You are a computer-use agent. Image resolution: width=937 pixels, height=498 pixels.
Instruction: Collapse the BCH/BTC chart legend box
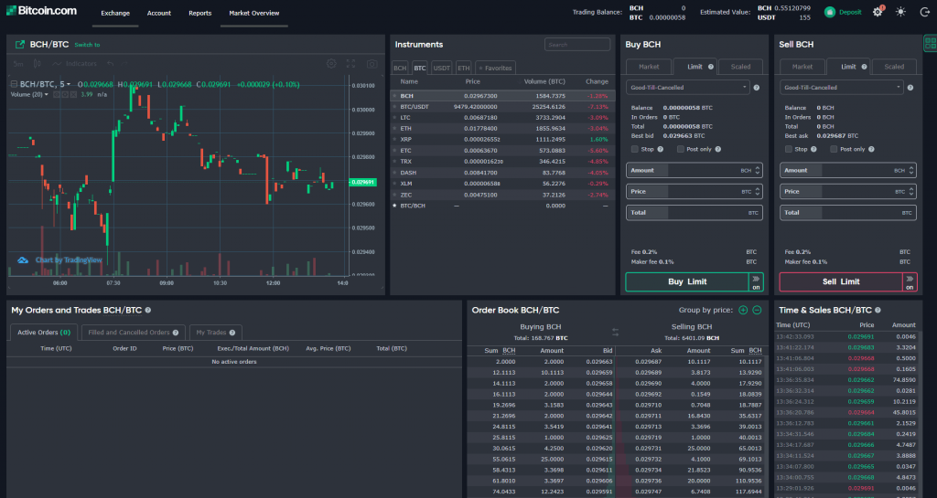pyautogui.click(x=15, y=84)
